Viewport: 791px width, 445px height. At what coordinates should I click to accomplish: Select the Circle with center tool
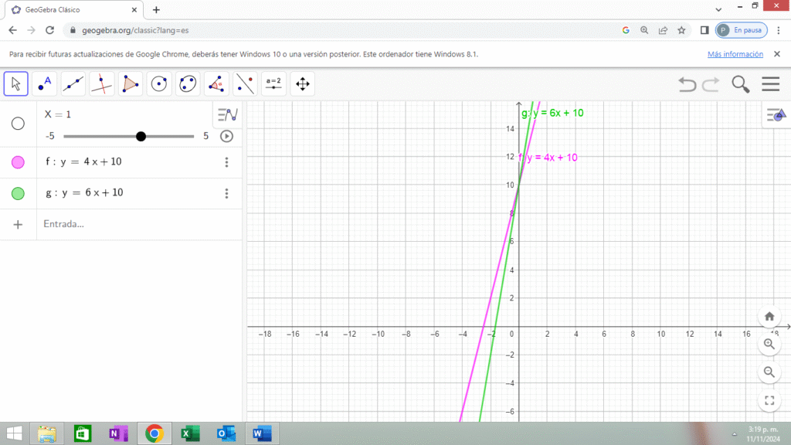159,83
